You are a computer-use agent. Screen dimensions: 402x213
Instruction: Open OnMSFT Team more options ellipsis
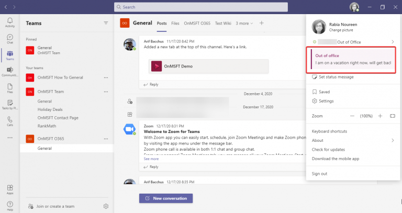(106, 92)
